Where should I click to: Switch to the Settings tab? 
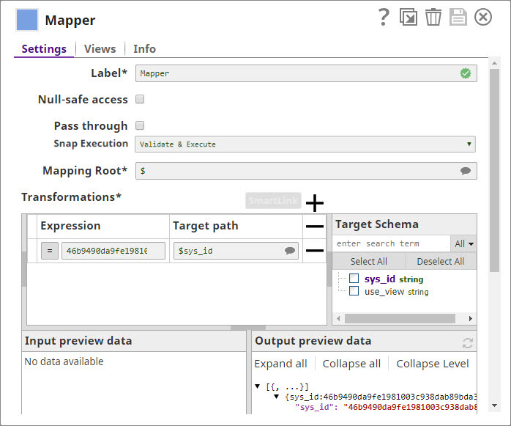coord(44,49)
